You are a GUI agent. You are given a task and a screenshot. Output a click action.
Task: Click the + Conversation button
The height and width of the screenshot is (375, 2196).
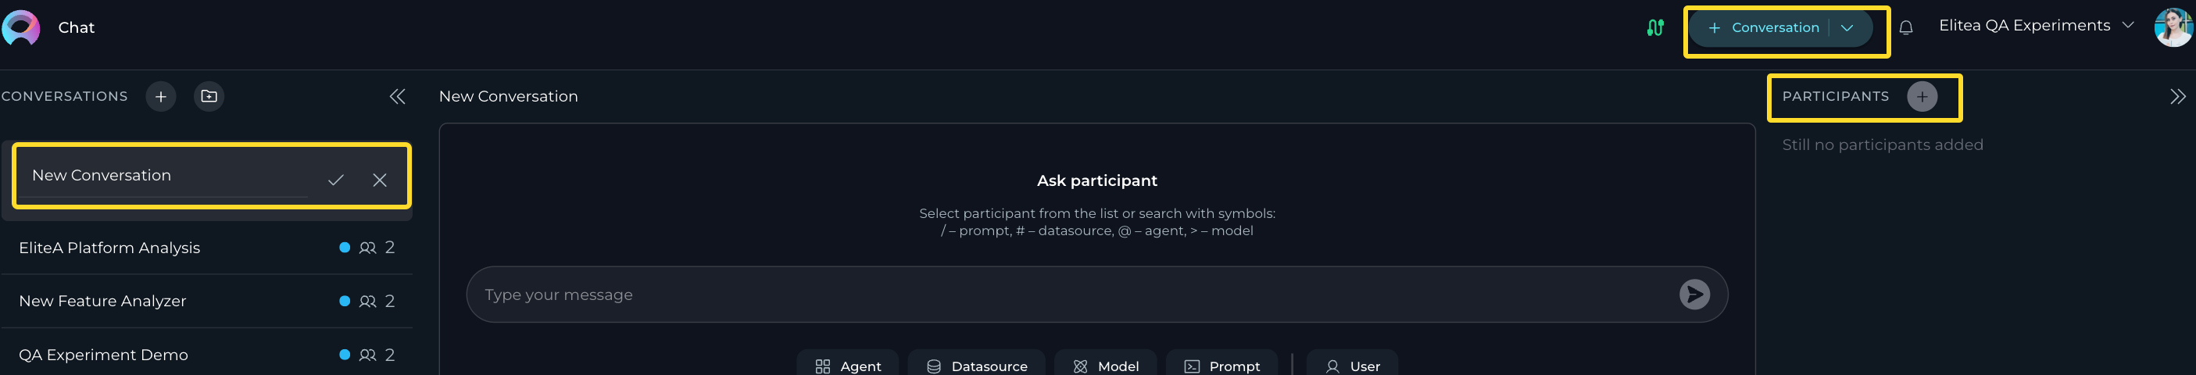tap(1763, 27)
